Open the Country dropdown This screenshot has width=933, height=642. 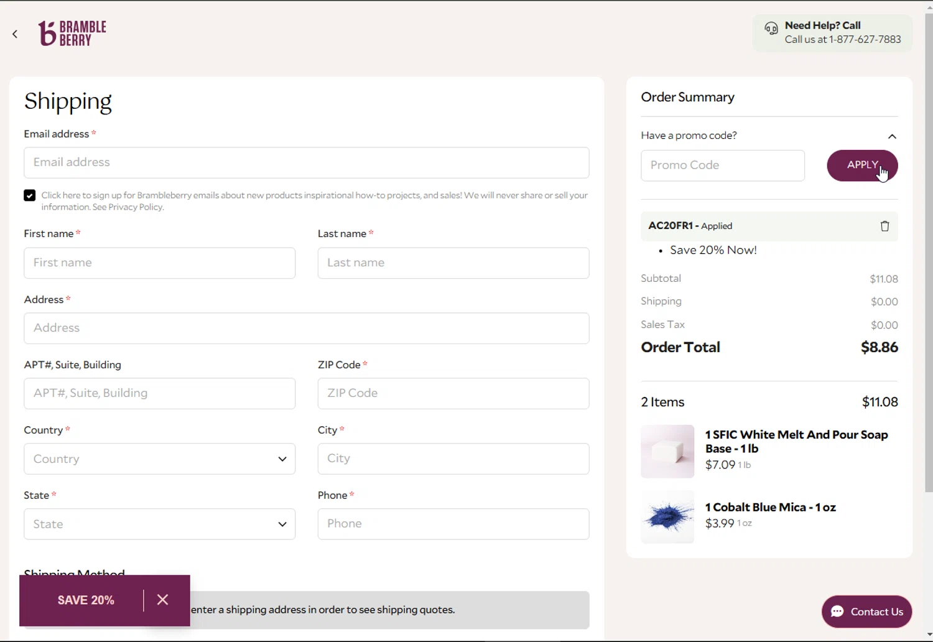point(159,458)
